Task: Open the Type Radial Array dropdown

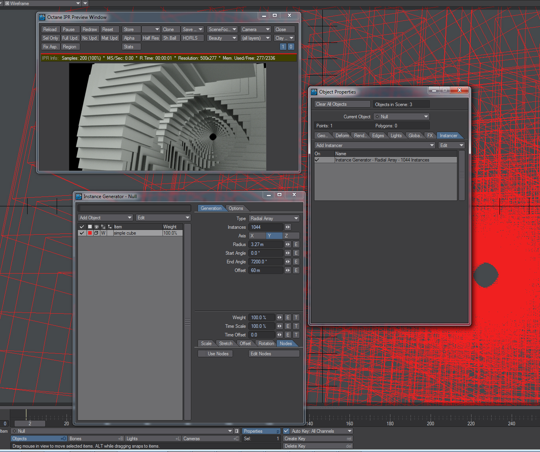Action: point(274,219)
